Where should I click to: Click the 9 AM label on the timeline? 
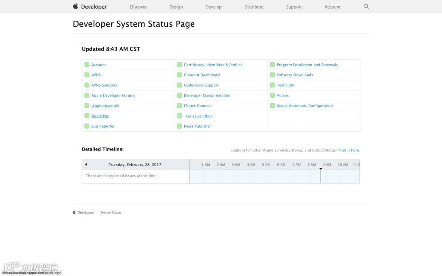[x=327, y=164]
